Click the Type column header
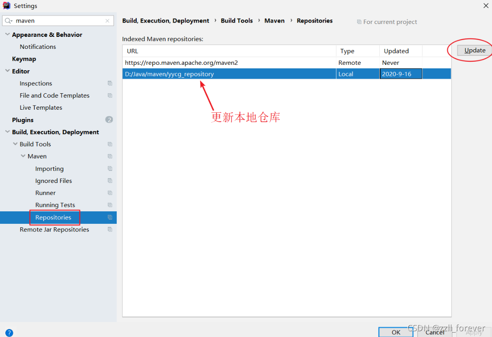This screenshot has width=492, height=337. coord(358,51)
